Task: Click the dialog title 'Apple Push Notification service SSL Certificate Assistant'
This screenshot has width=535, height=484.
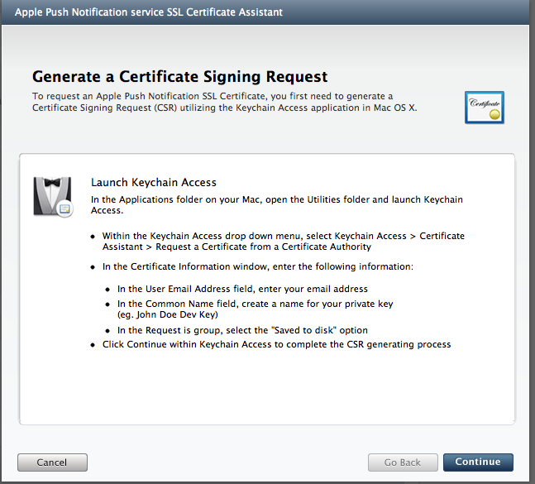Action: click(x=149, y=12)
